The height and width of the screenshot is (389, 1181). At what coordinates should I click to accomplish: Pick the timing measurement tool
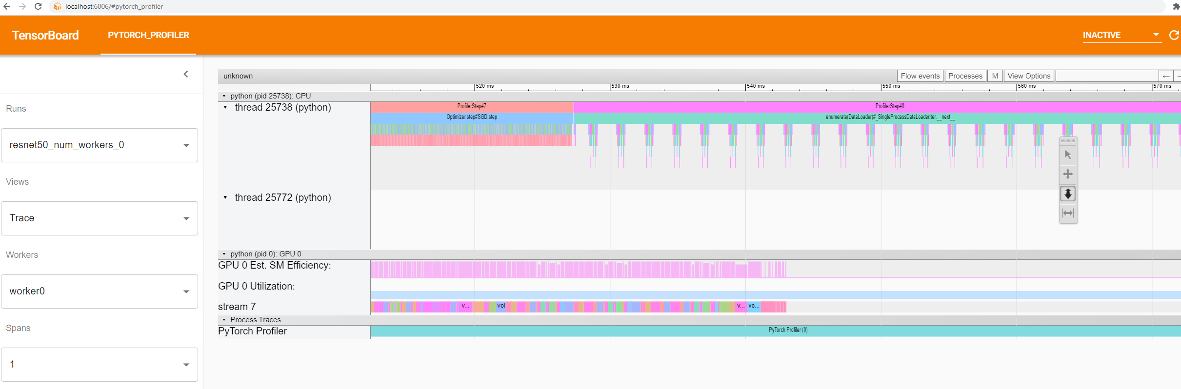[x=1068, y=213]
